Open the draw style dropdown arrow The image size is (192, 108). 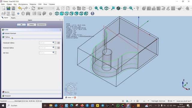tap(121, 8)
